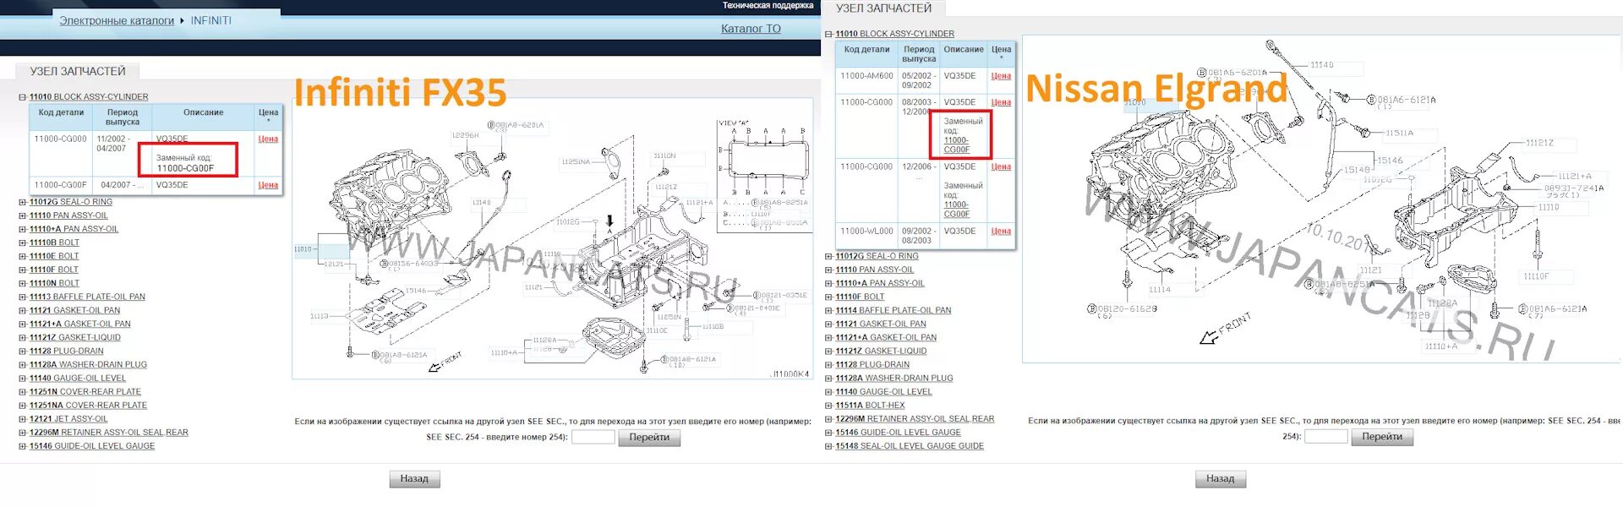
Task: Click the Перейти button in the right panel
Action: (1382, 436)
